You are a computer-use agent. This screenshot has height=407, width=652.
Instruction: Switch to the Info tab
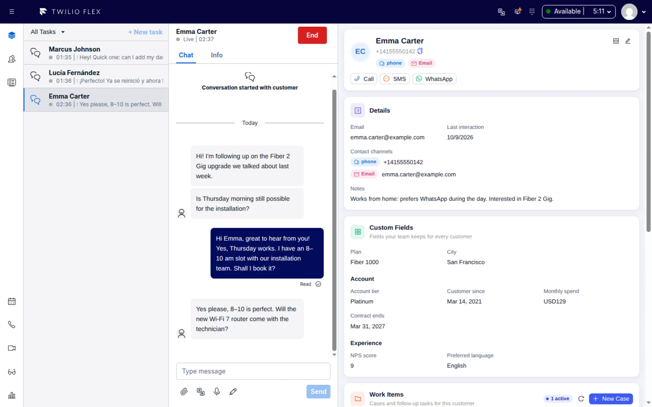(x=217, y=55)
